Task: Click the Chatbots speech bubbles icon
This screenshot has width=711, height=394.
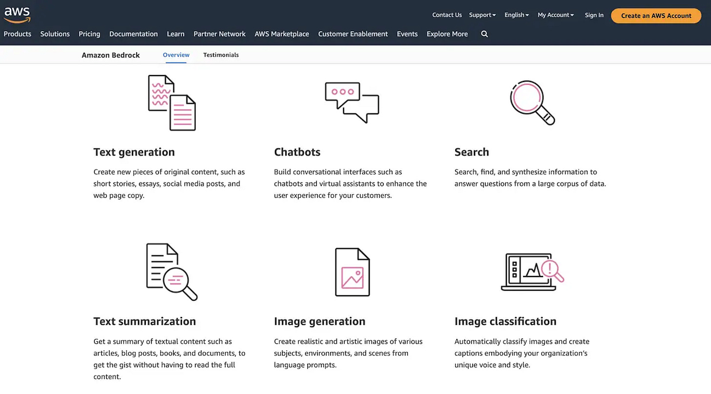Action: coord(352,103)
